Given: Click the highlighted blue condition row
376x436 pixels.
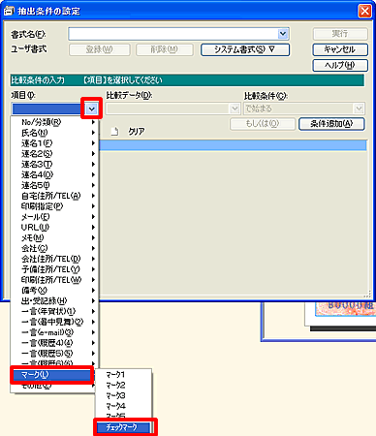Looking at the screenshot, I should (x=233, y=145).
